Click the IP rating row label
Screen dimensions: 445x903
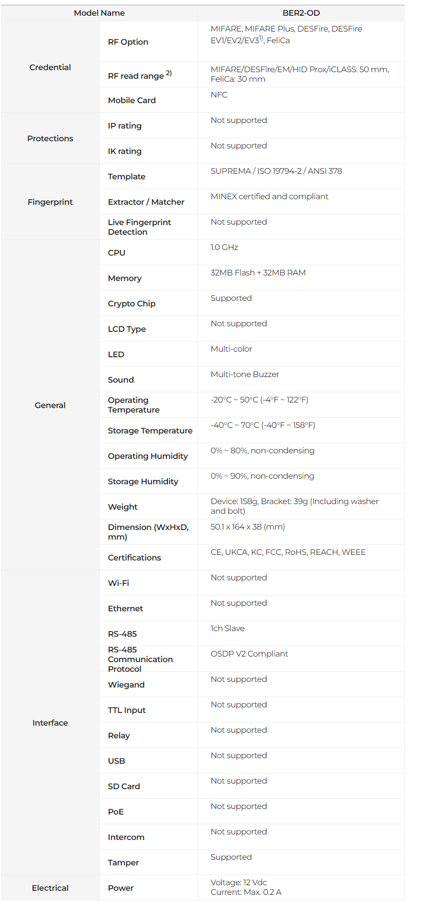point(125,126)
